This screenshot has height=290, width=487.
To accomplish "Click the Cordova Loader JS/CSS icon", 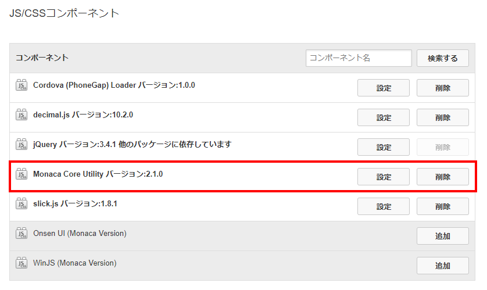I will (x=22, y=85).
